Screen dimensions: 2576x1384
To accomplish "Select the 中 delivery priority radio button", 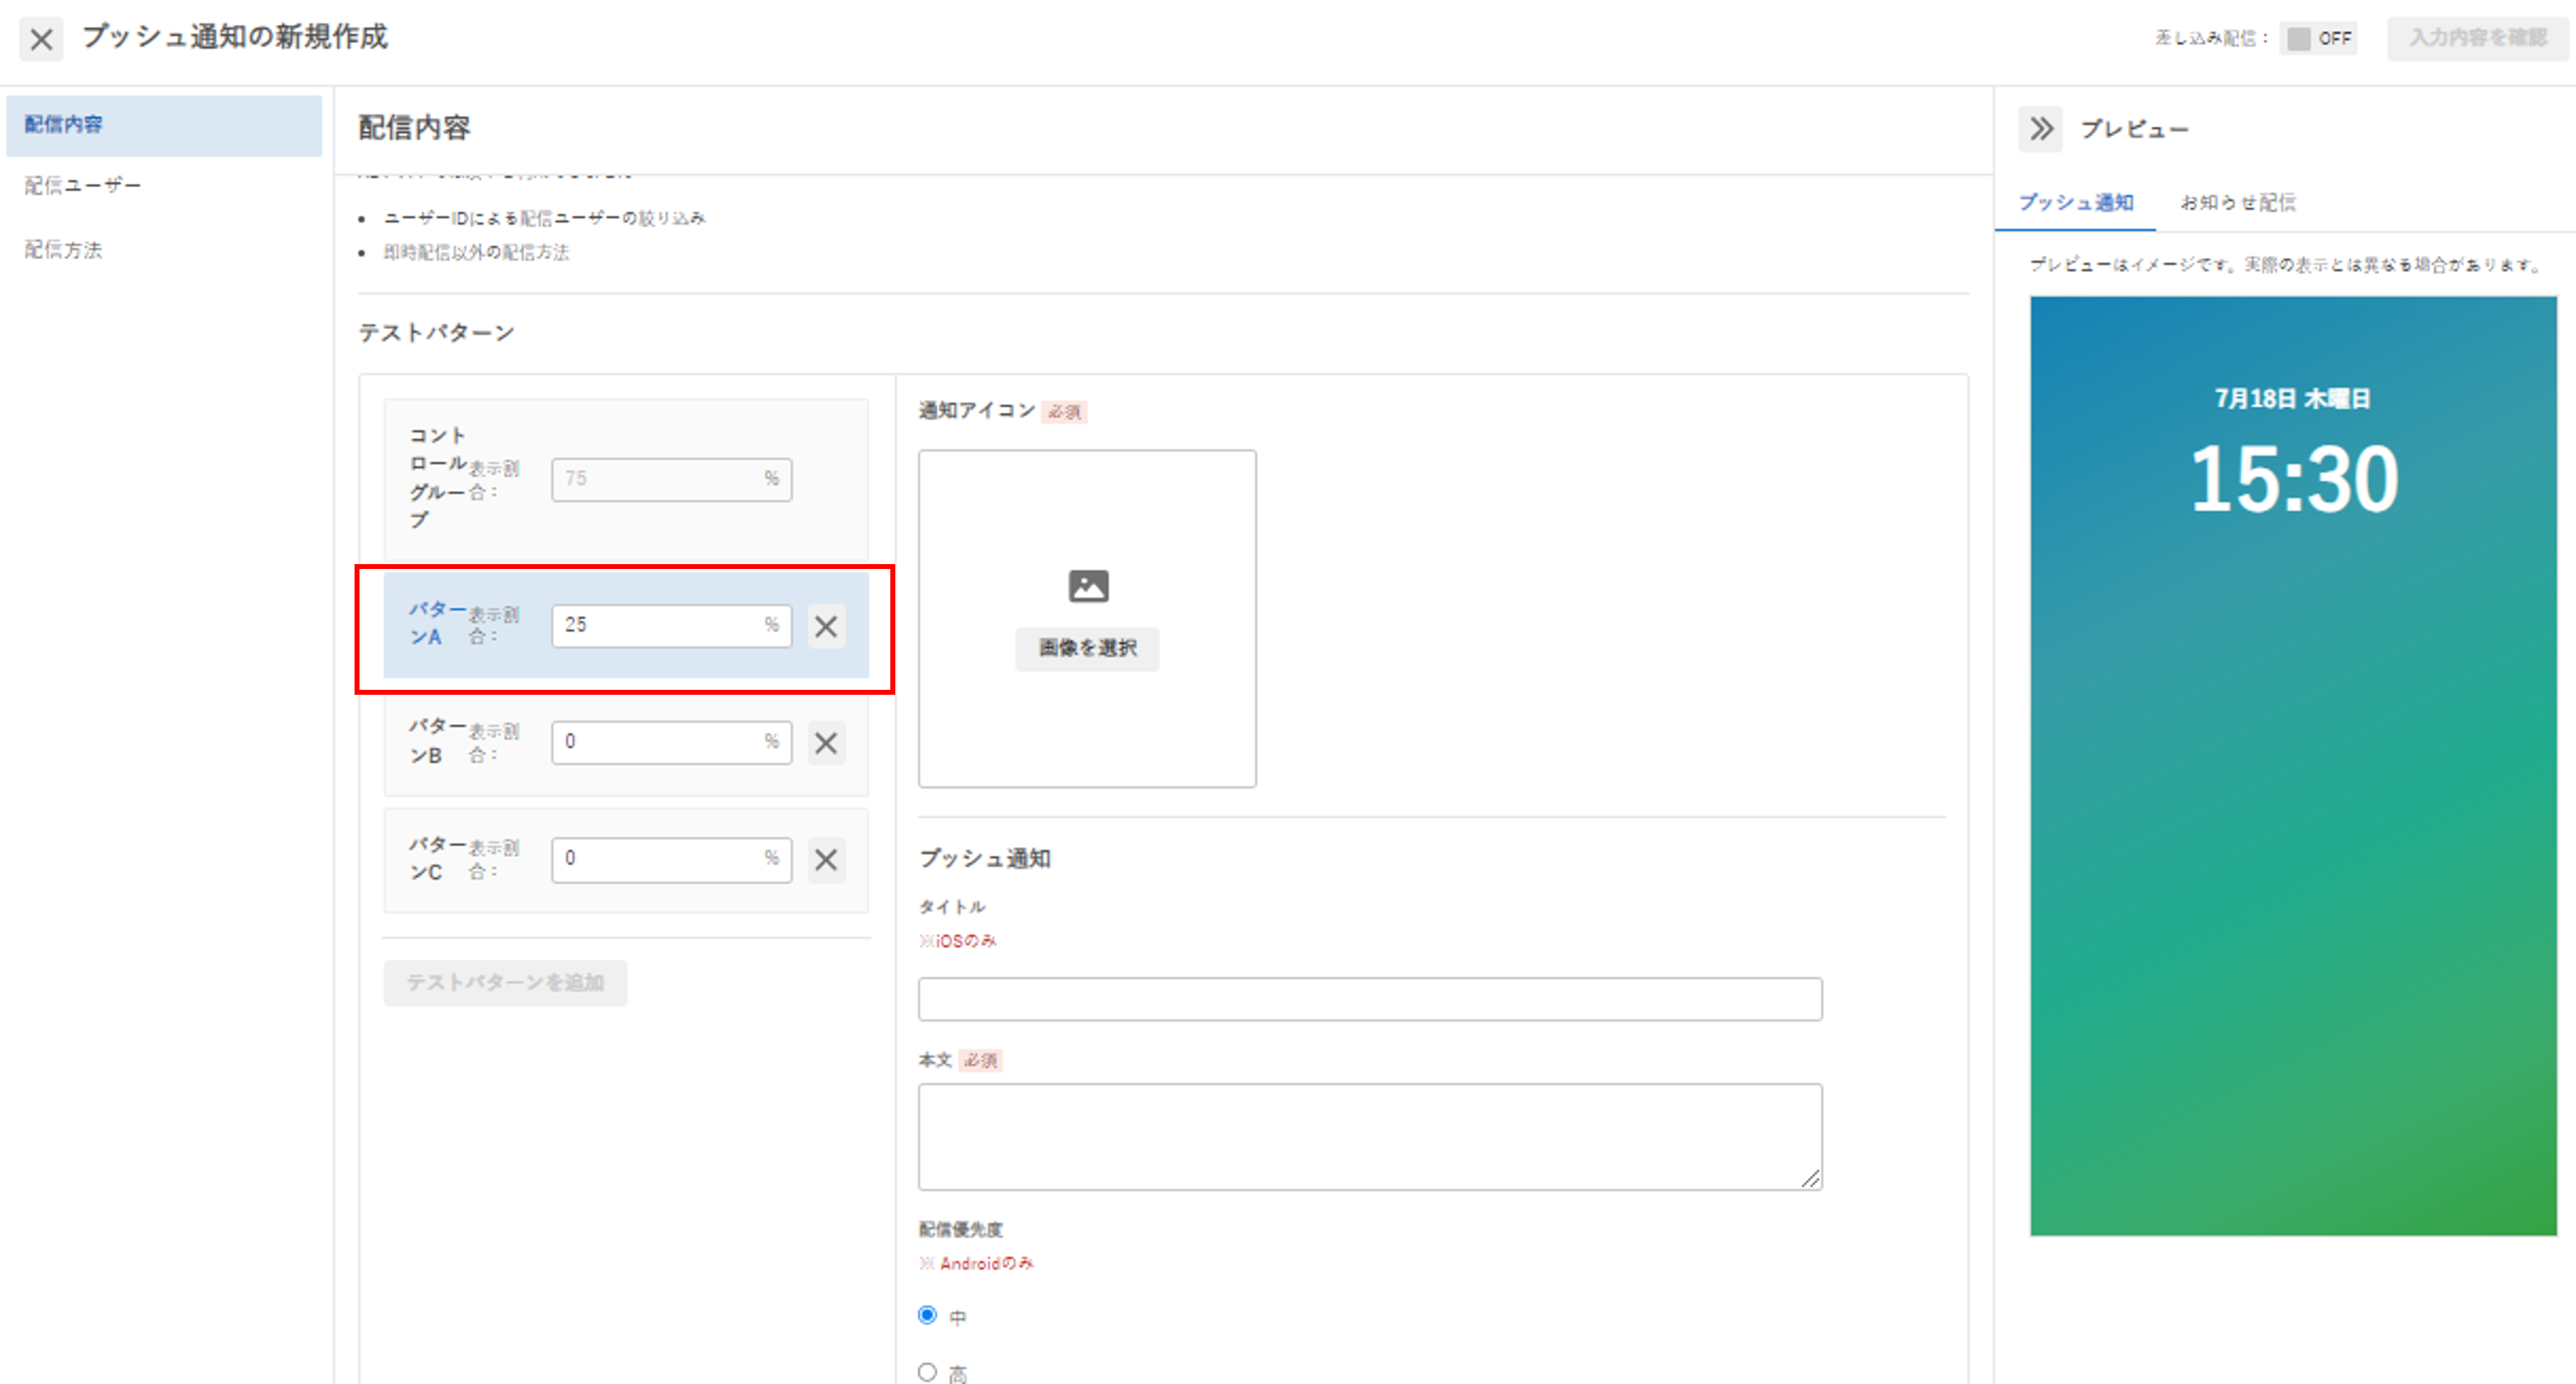I will click(928, 1315).
